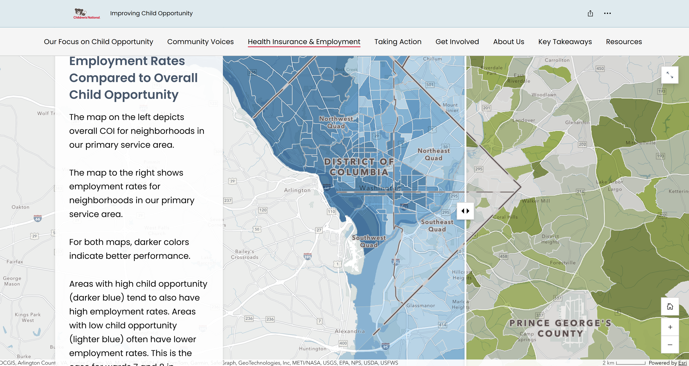Screen dimensions: 689x366
Task: Open the Resources section
Action: (x=624, y=42)
